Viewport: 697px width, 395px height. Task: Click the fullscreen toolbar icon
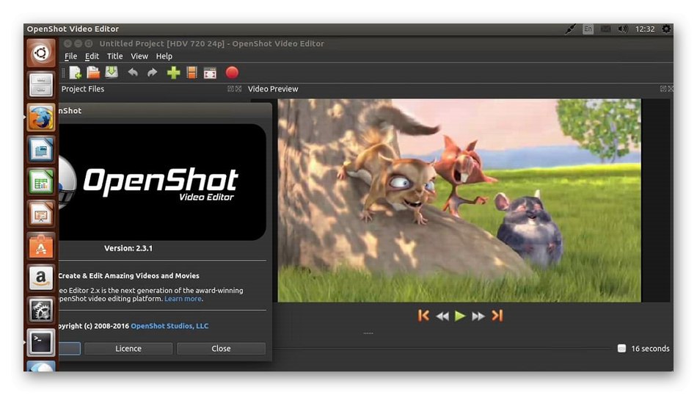click(210, 73)
